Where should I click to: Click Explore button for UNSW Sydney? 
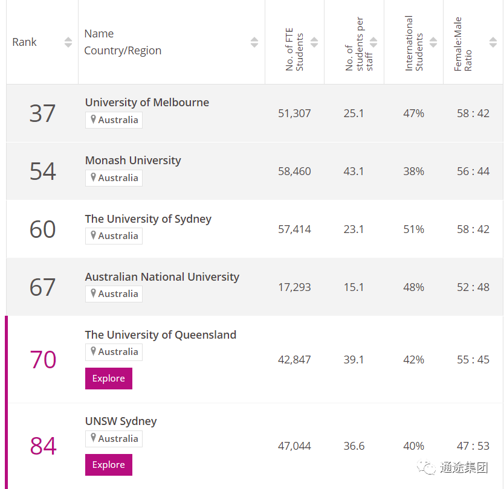(x=109, y=465)
